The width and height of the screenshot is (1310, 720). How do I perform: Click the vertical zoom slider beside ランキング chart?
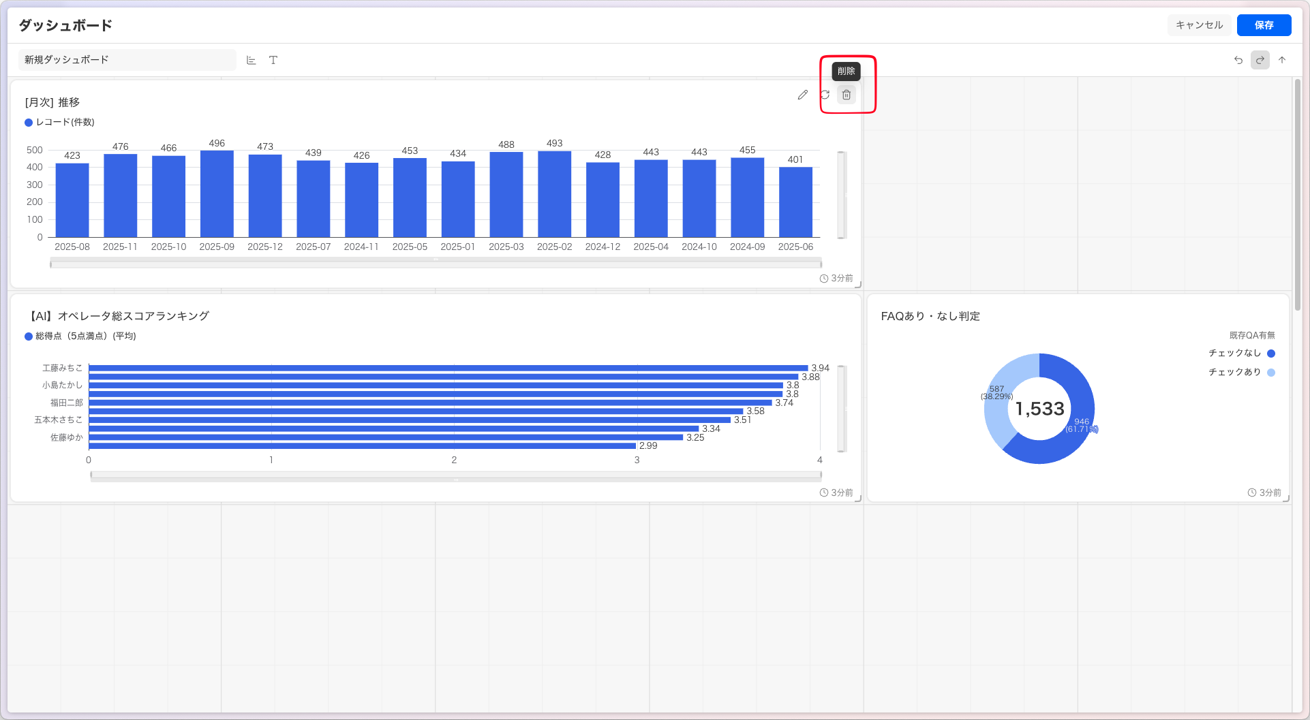[842, 409]
